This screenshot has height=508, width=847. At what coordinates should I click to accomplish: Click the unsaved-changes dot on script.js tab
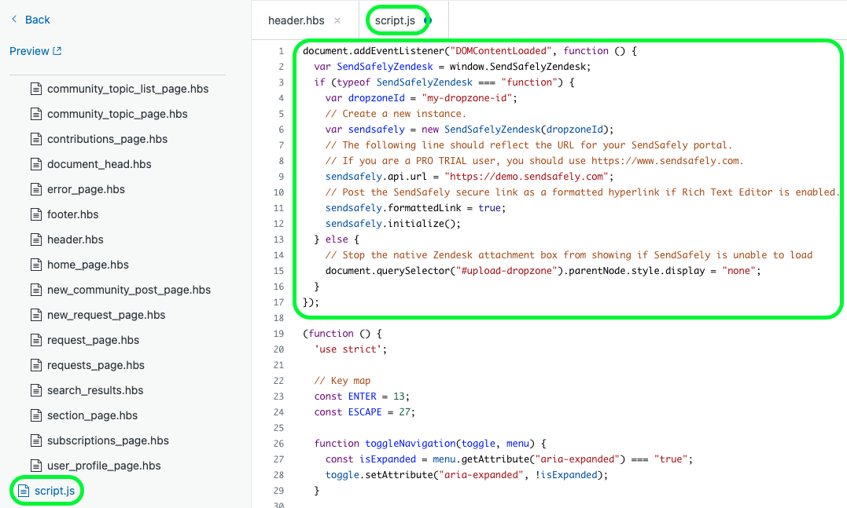point(427,20)
